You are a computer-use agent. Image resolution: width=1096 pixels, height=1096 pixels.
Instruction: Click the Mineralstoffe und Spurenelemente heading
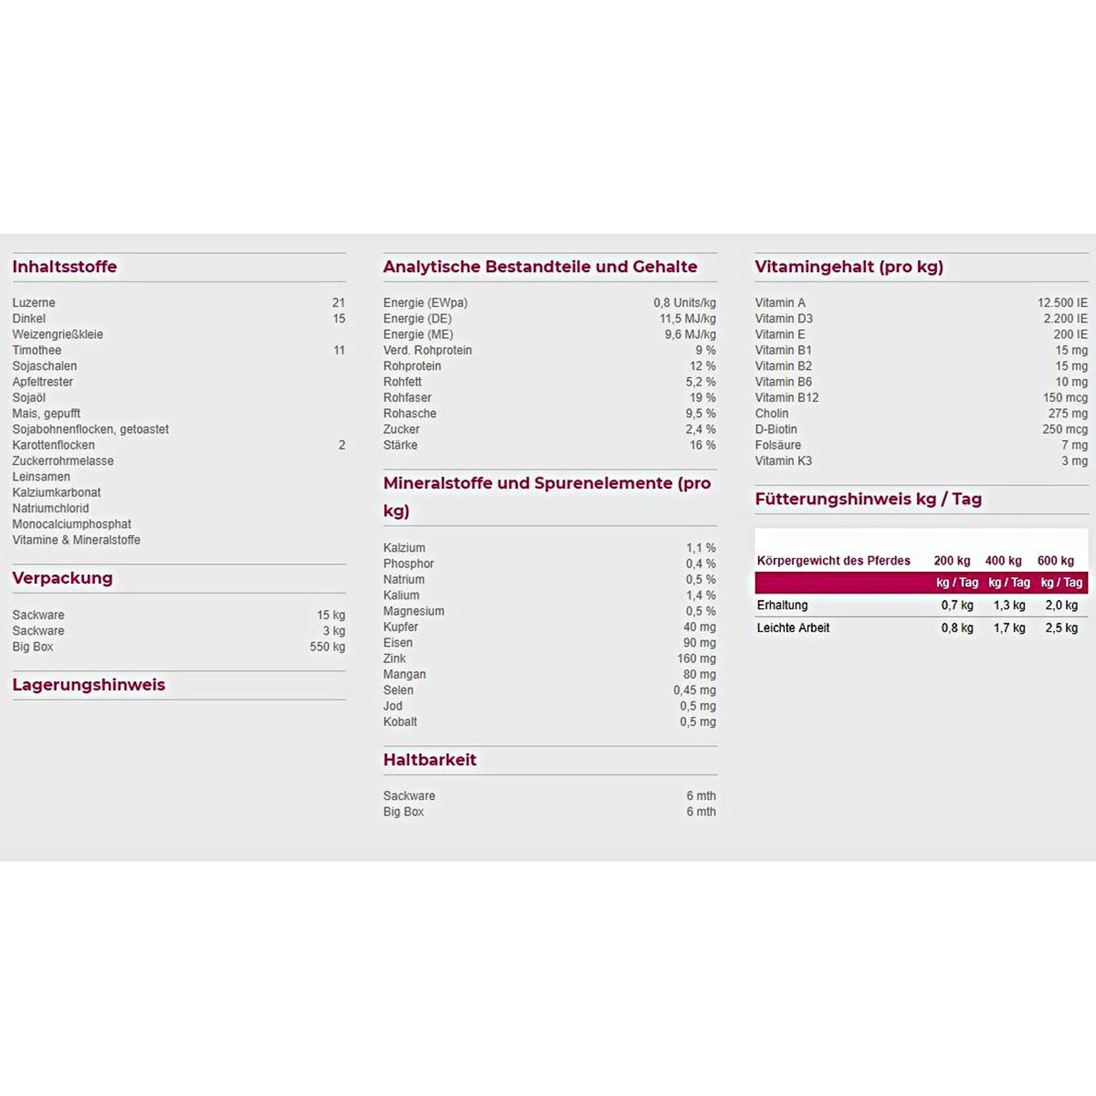point(547,497)
